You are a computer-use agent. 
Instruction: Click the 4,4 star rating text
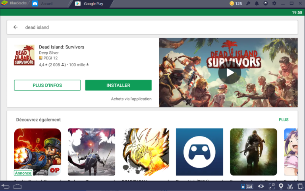(43, 65)
